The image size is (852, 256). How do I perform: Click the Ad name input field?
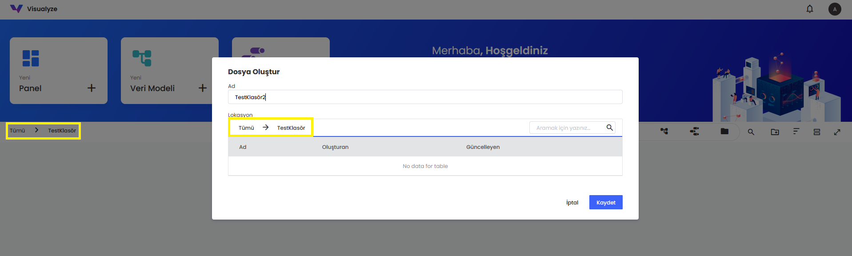coord(425,97)
